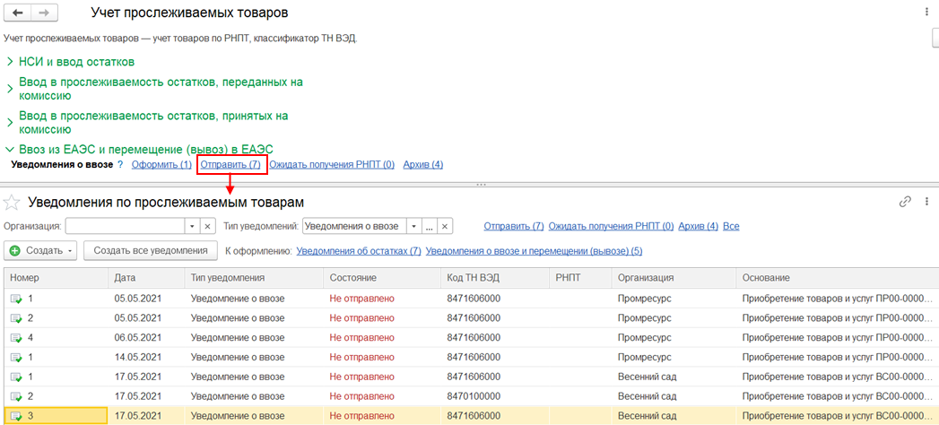This screenshot has height=425, width=939.
Task: Click the forward navigation arrow
Action: pyautogui.click(x=43, y=13)
